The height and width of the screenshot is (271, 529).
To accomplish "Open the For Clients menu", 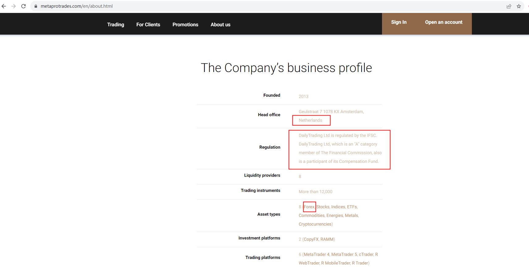I will tap(148, 25).
